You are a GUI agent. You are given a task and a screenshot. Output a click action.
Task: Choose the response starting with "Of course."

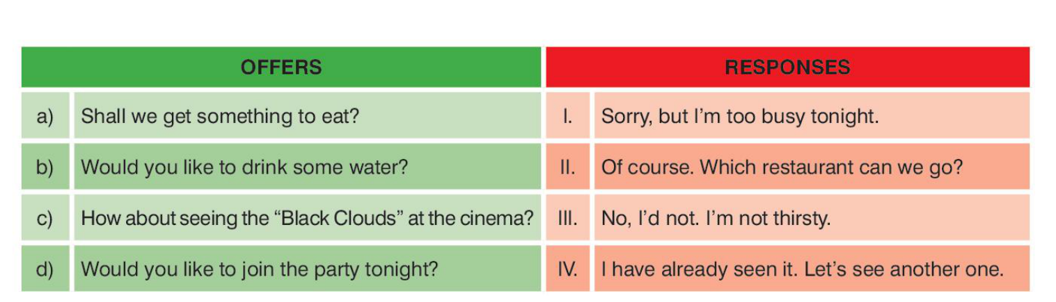point(782,167)
